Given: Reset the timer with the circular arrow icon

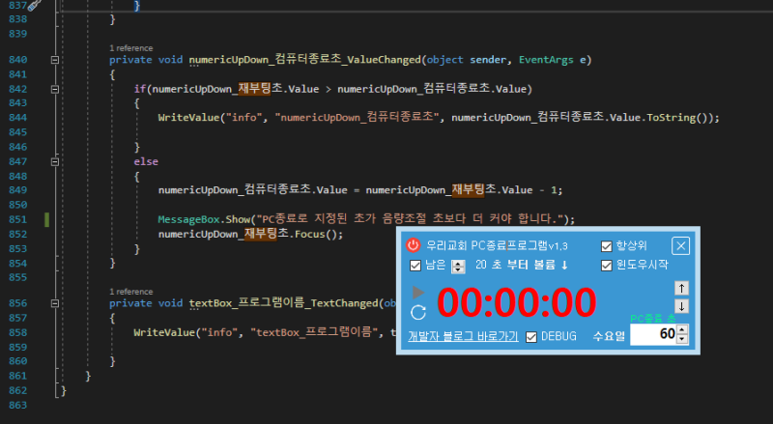Looking at the screenshot, I should 418,312.
